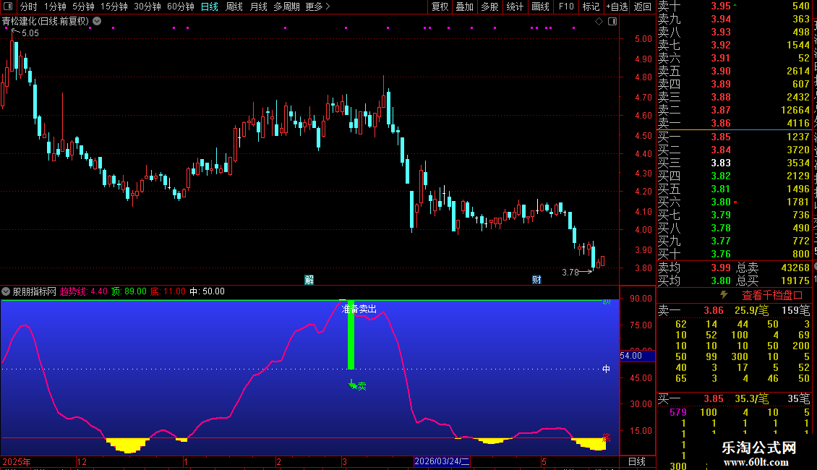817x470 pixels.
Task: Click the 返回 back button
Action: pos(643,7)
